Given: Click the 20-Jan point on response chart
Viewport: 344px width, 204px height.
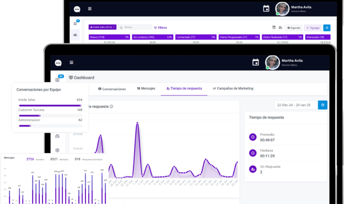Looking at the screenshot, I should pyautogui.click(x=237, y=162).
